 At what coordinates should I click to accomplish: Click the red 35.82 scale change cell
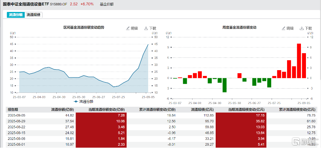coord(242,121)
